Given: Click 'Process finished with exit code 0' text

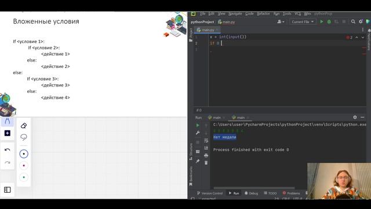Looking at the screenshot, I should [x=251, y=150].
